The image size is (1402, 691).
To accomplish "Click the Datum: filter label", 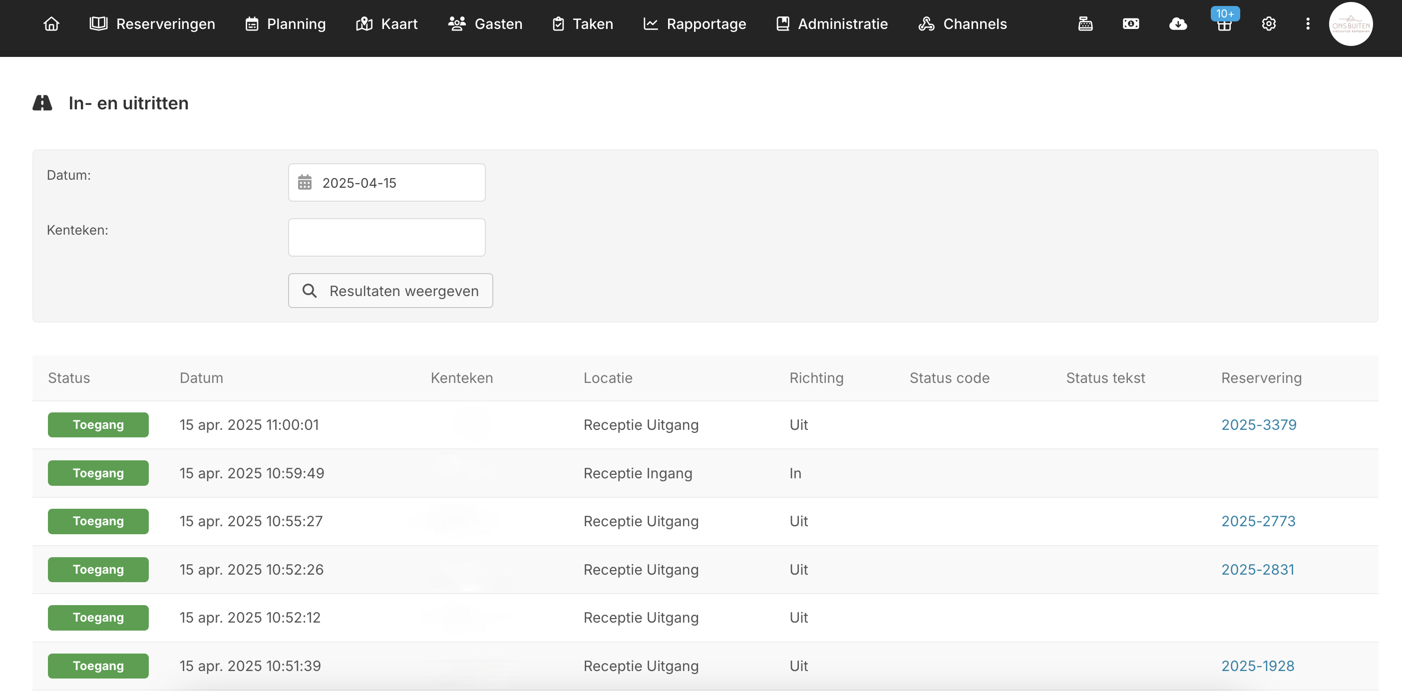I will click(68, 175).
